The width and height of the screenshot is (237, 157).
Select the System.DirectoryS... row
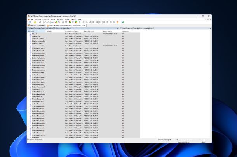point(84,135)
